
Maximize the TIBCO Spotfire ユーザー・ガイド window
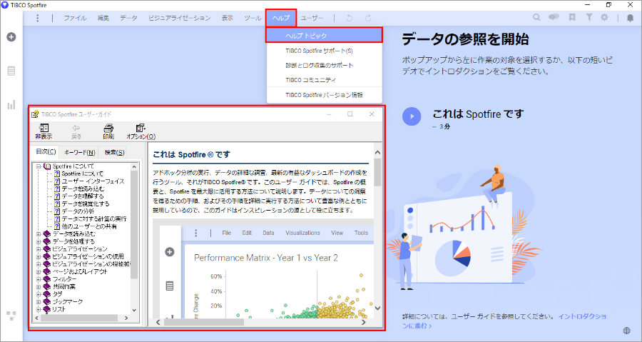point(350,114)
